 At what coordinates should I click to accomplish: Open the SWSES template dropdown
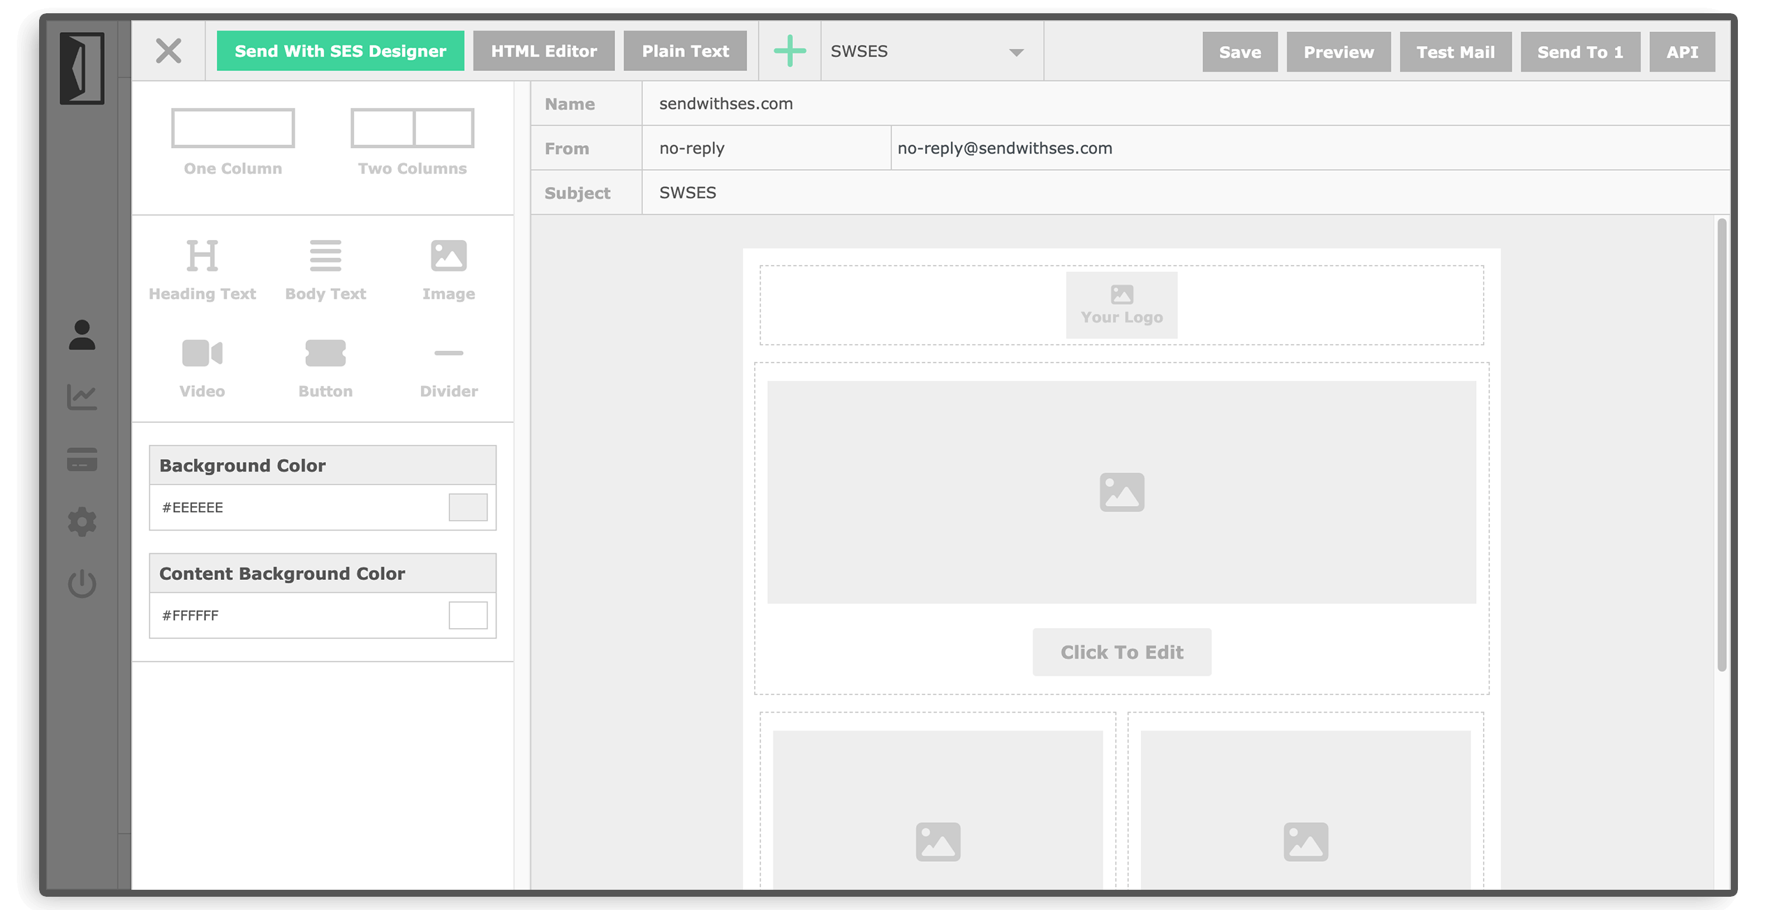931,52
